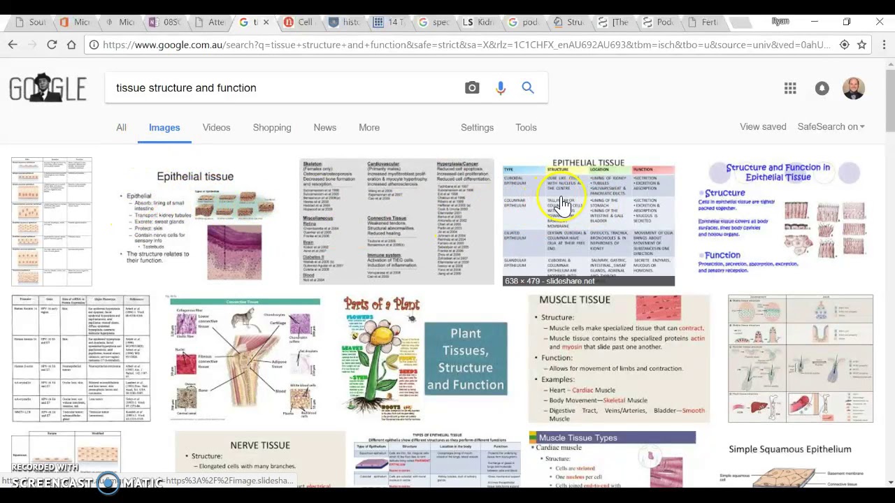The width and height of the screenshot is (895, 503).
Task: Open the All search results tab
Action: [121, 127]
